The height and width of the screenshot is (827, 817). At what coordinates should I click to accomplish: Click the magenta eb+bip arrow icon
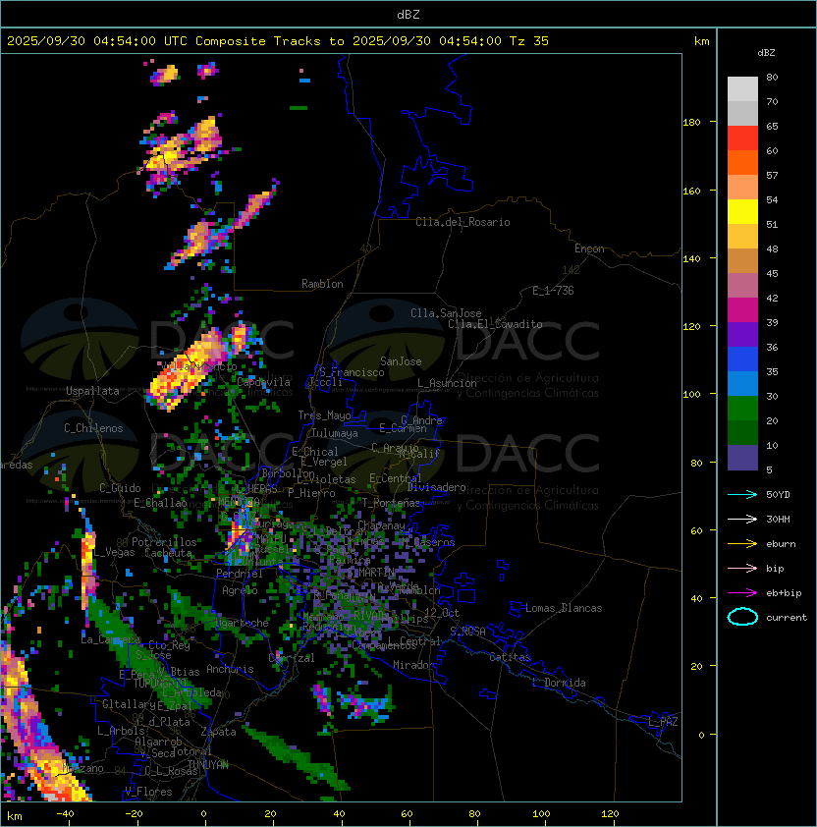point(742,593)
